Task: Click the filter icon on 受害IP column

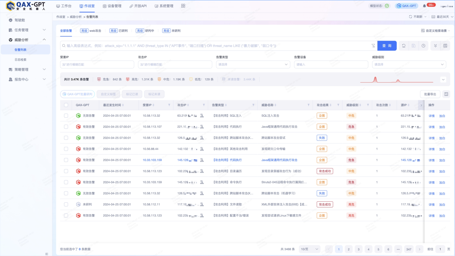Action: pyautogui.click(x=169, y=105)
